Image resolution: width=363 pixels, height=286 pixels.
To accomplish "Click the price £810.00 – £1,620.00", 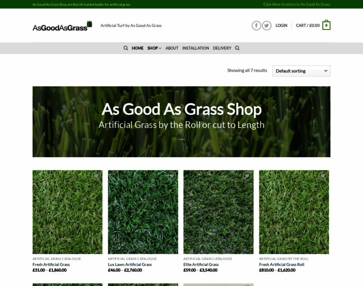I will click(277, 270).
